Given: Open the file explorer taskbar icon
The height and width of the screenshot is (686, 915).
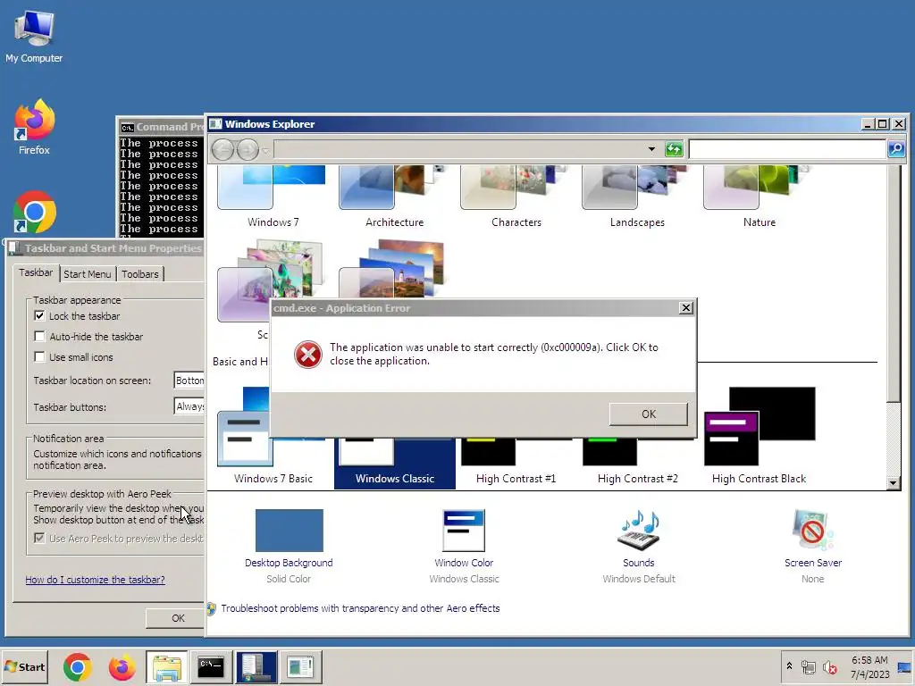Looking at the screenshot, I should (167, 666).
